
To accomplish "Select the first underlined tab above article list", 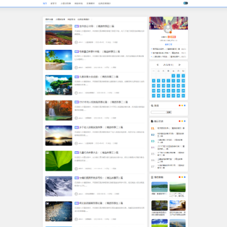I will [49, 20].
